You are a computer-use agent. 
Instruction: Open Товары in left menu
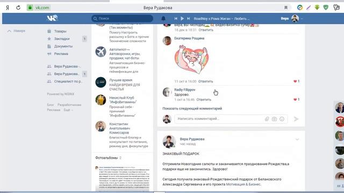coord(60,31)
